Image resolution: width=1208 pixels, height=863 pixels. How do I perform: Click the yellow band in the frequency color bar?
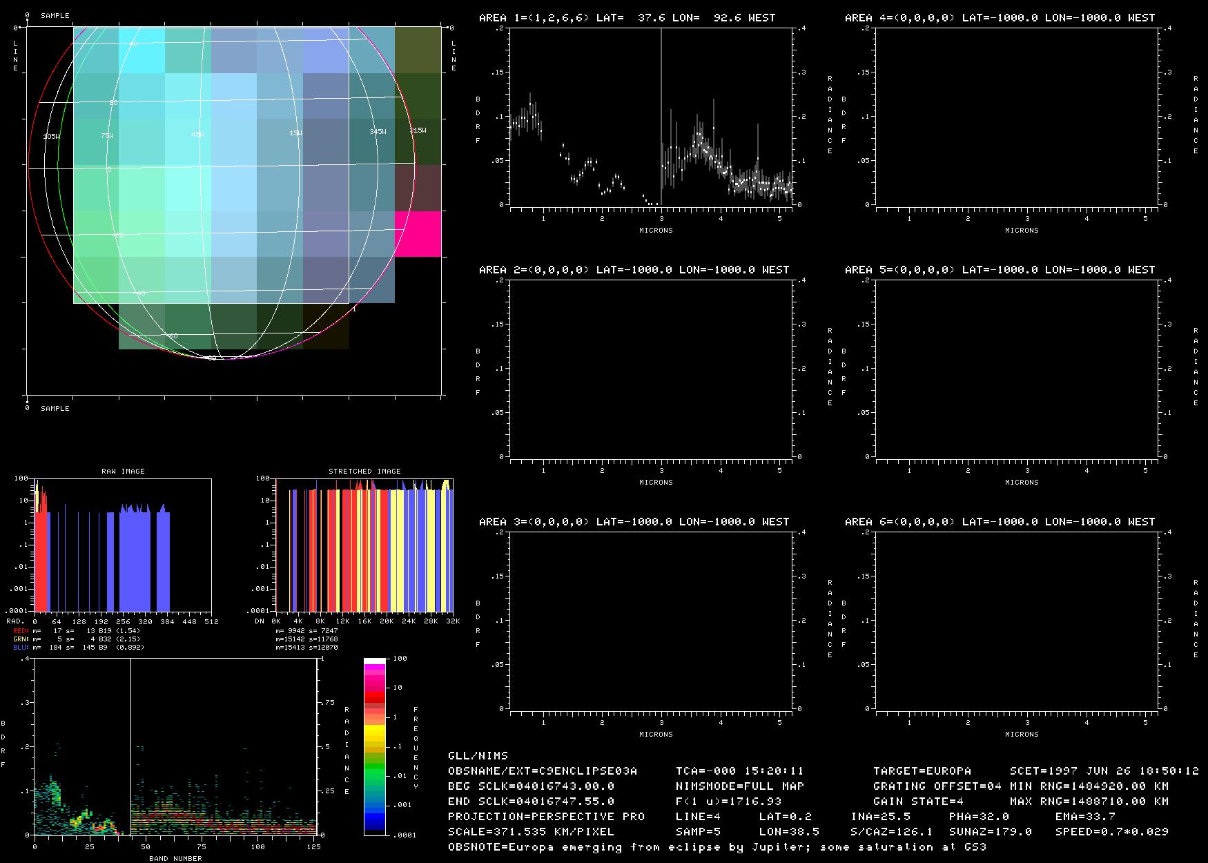(375, 730)
